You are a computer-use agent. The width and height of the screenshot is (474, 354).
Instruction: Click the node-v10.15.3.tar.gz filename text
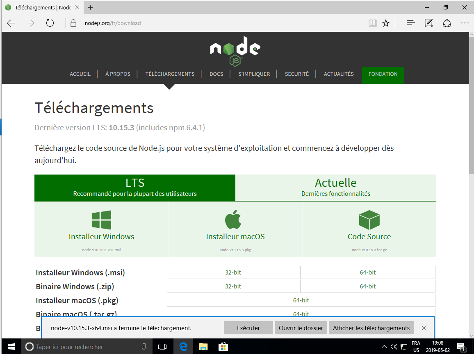coord(369,250)
